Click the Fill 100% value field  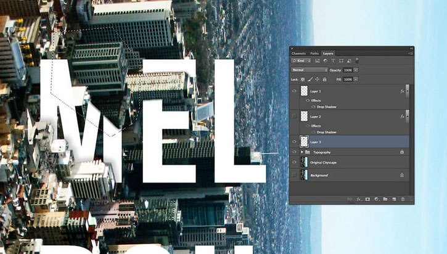coord(348,80)
